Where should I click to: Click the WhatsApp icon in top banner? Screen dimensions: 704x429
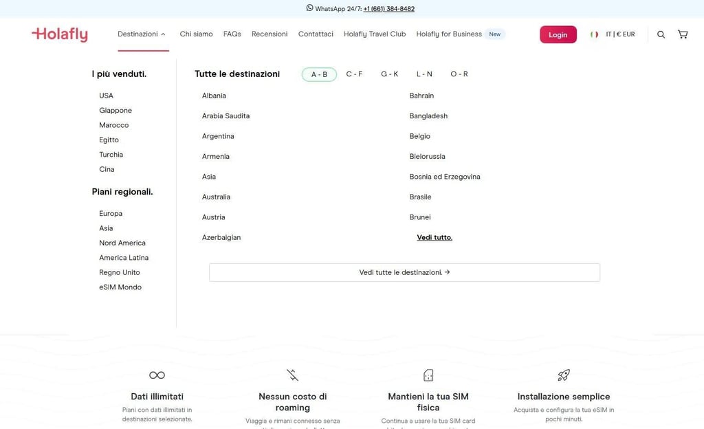pos(309,8)
